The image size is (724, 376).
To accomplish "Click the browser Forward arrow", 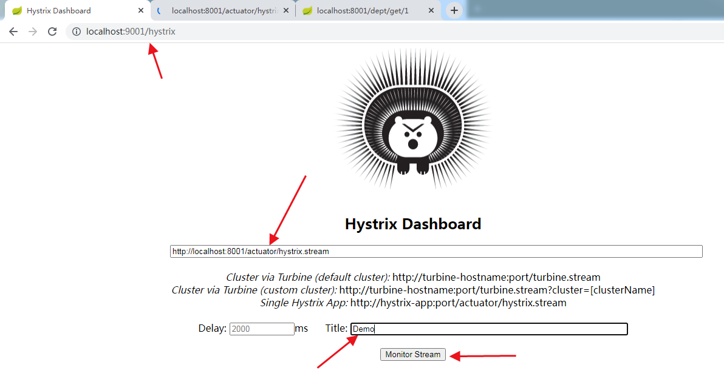I will [33, 32].
